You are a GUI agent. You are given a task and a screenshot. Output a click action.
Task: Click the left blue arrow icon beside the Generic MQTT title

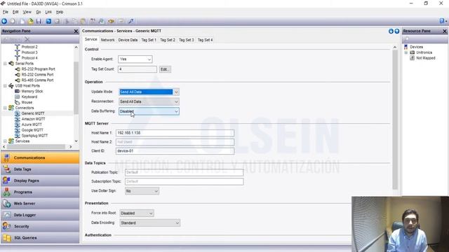click(391, 31)
